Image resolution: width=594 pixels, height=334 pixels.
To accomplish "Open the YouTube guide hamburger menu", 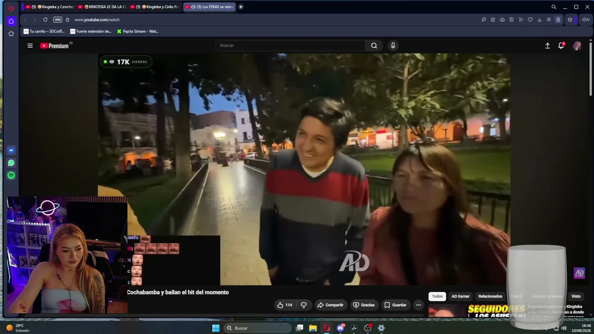I will tap(30, 45).
